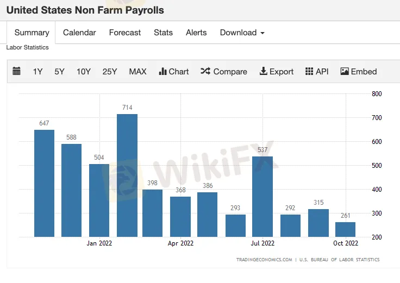Click the download arrow icon beside Export
This screenshot has height=283, width=400.
coord(263,71)
